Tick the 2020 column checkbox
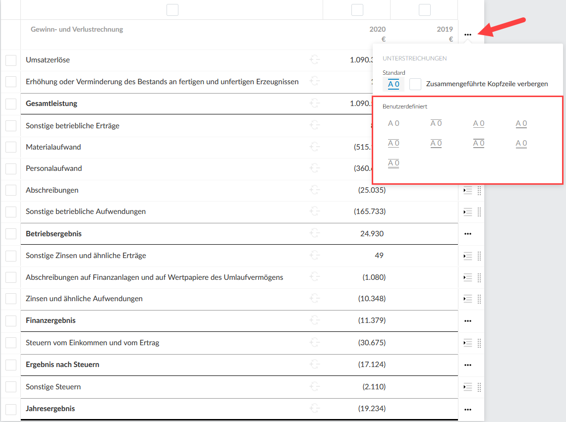Screen dimensions: 566x422 tap(357, 10)
